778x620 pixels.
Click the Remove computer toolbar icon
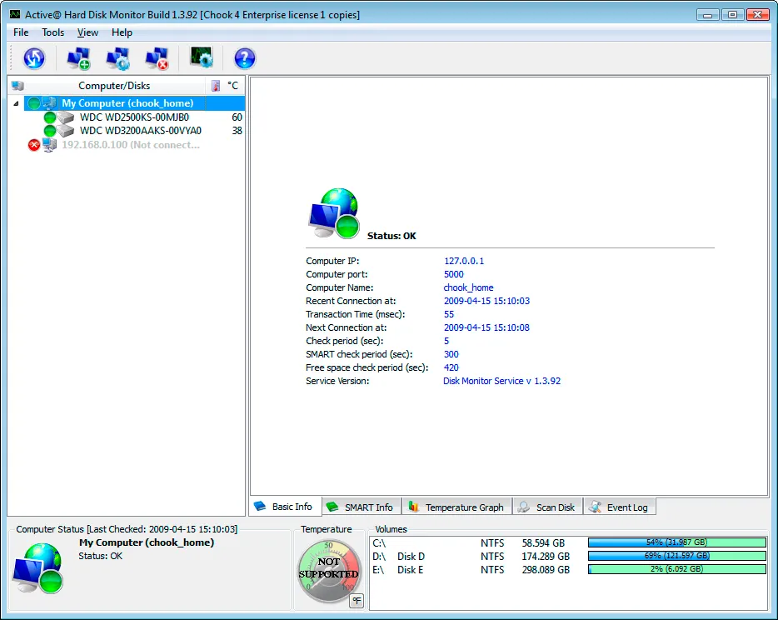tap(157, 58)
